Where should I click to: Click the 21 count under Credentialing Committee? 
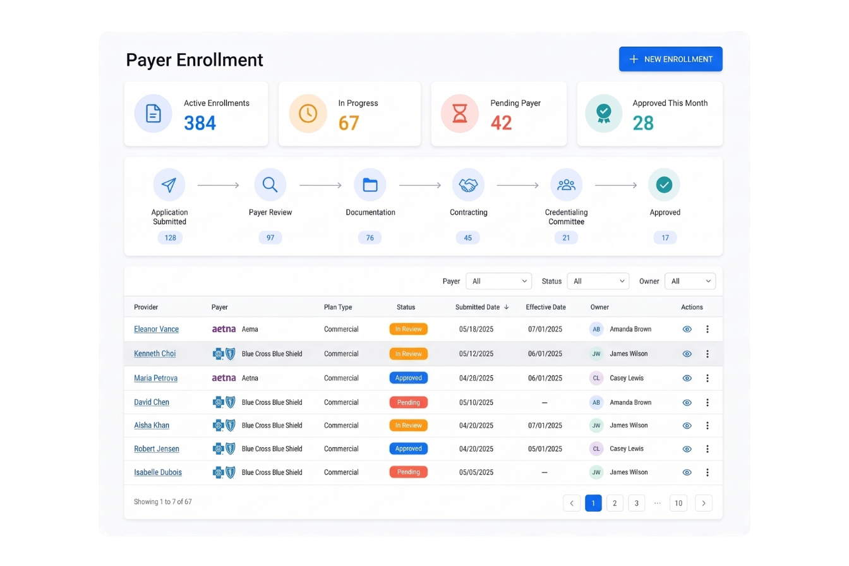(x=567, y=238)
